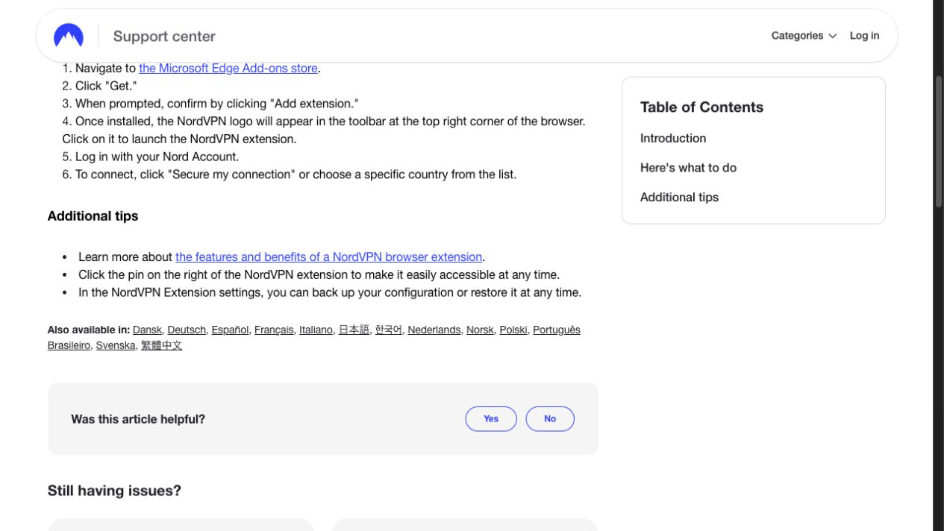Jump to Additional tips in Table of Contents
The width and height of the screenshot is (944, 531).
[679, 197]
